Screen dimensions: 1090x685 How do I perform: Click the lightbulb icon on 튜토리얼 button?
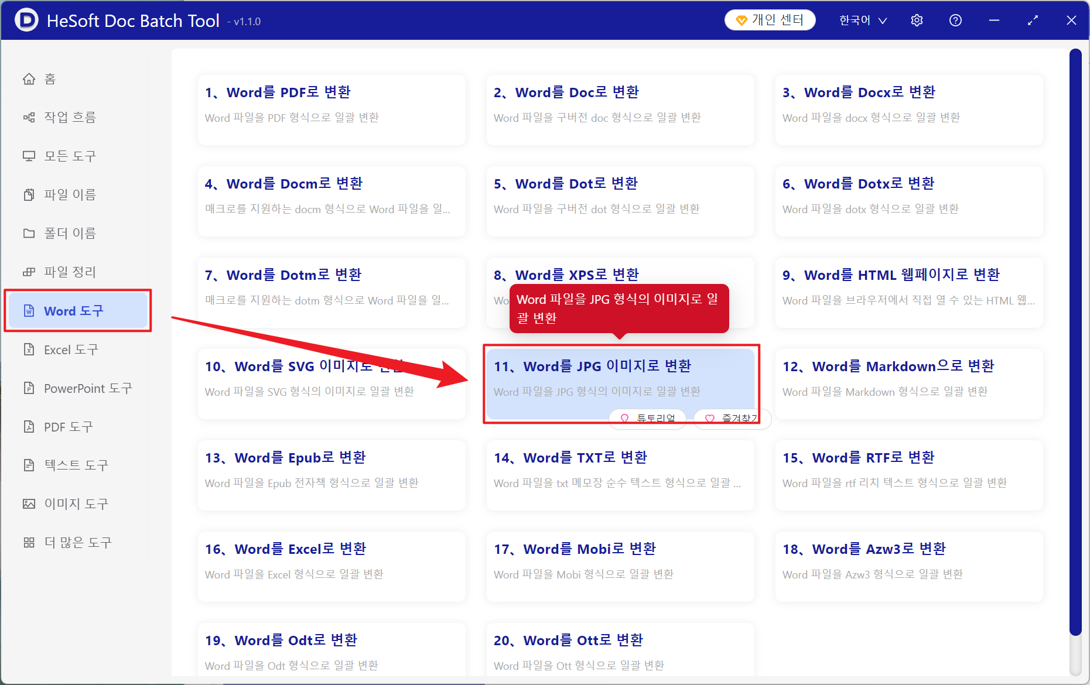[x=624, y=418]
